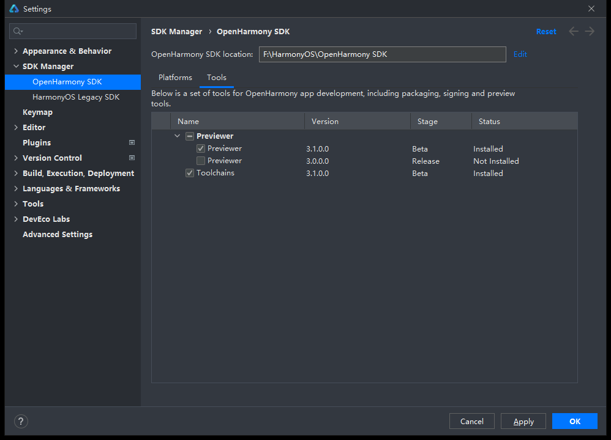This screenshot has height=440, width=611.
Task: Toggle the Previewer group checkbox
Action: click(190, 136)
